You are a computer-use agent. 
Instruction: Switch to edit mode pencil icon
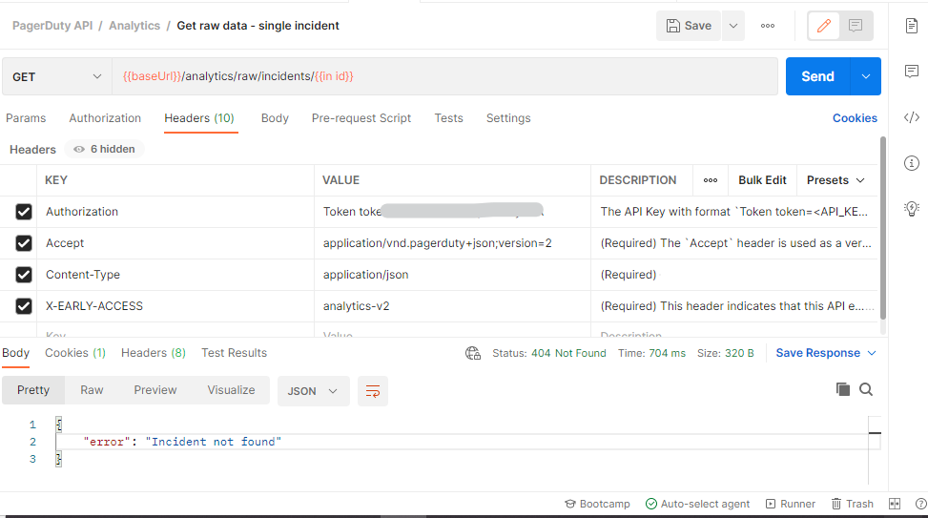click(824, 26)
